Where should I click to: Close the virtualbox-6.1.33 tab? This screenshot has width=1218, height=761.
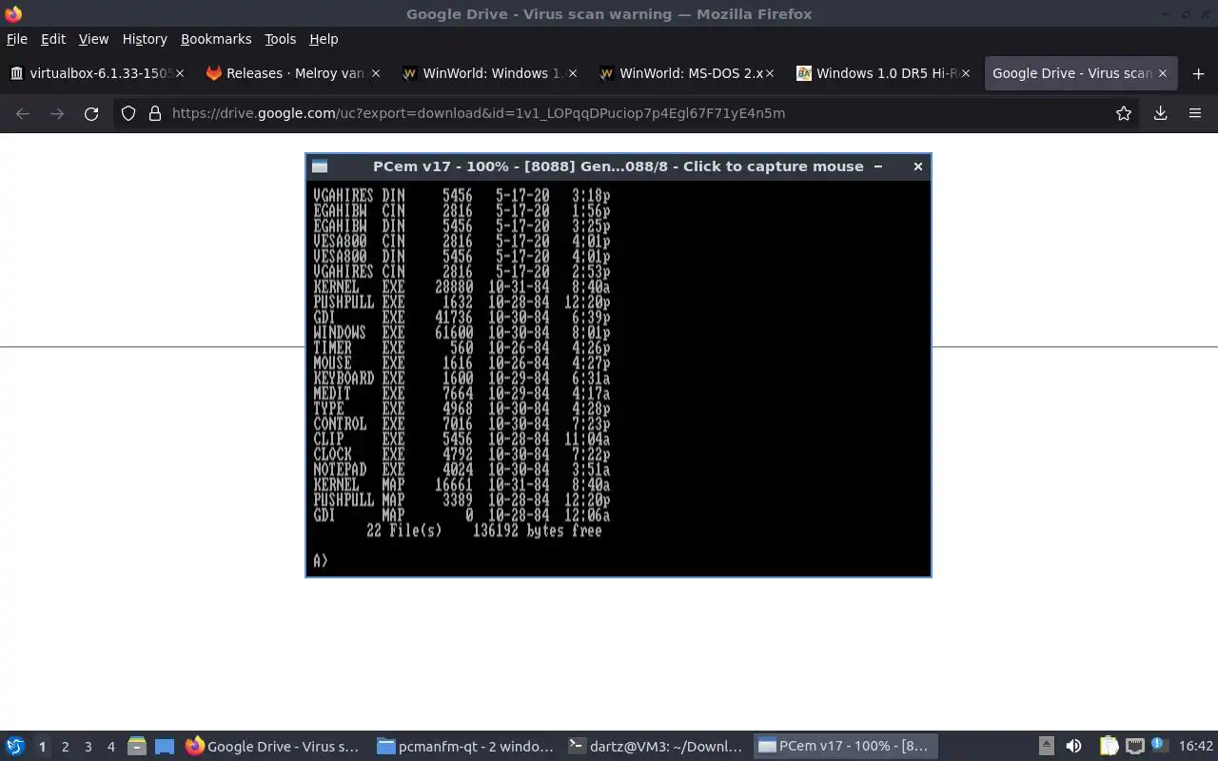(180, 73)
